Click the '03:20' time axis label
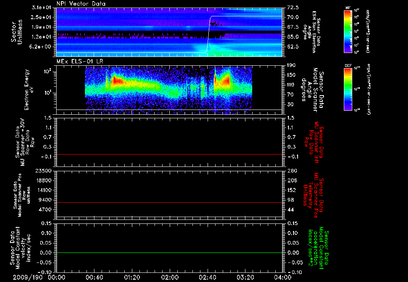This screenshot has height=282, width=408. (x=245, y=277)
